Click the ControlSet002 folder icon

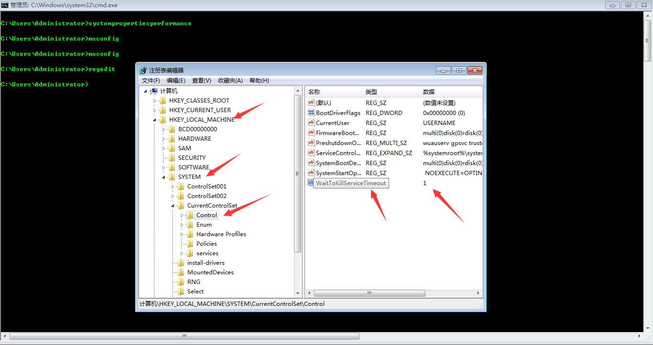pyautogui.click(x=181, y=196)
